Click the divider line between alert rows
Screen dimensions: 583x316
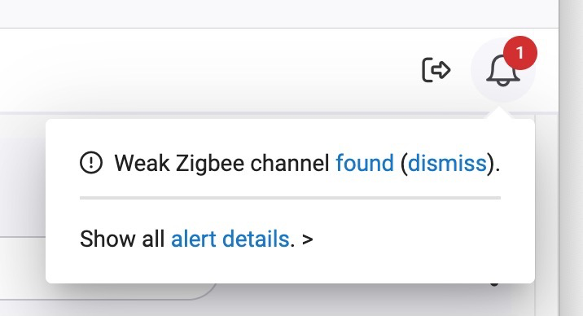(x=290, y=198)
